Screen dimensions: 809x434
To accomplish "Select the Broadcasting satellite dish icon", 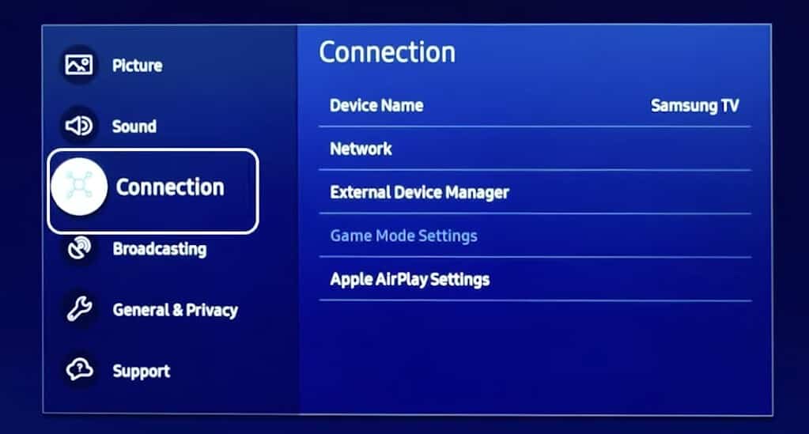I will tap(79, 249).
